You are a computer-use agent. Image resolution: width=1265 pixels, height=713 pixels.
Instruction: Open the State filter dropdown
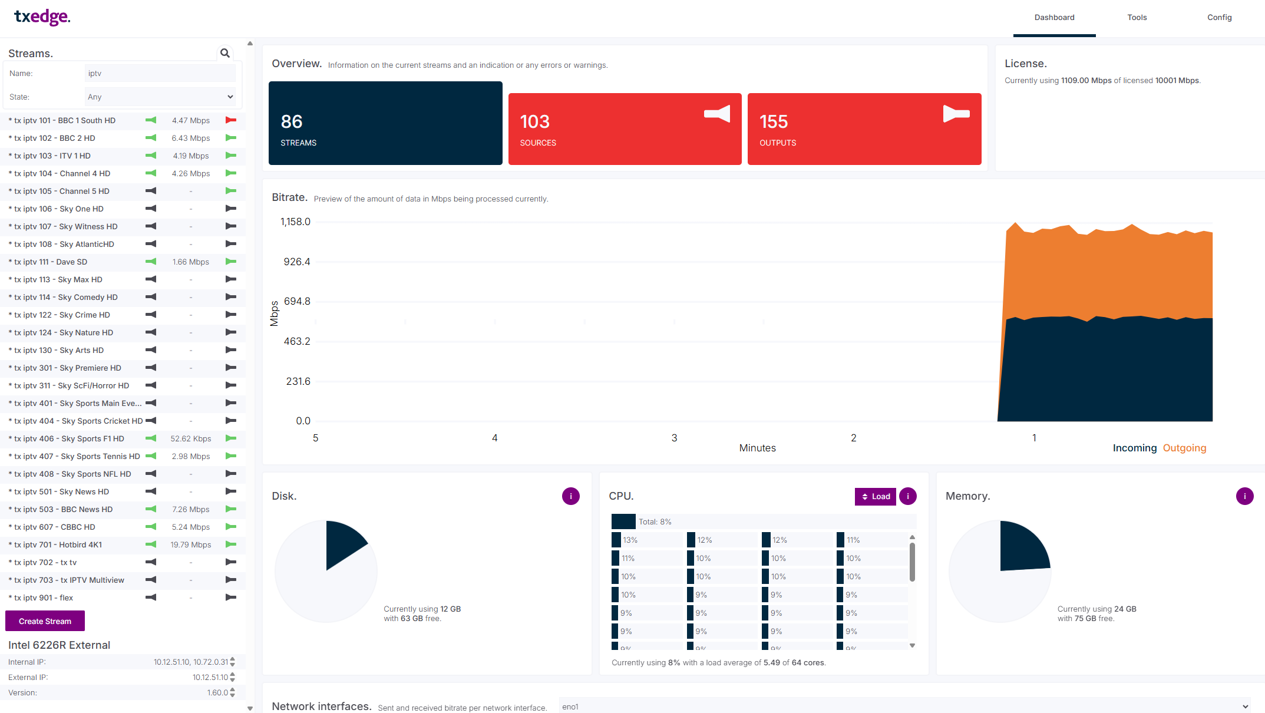point(160,97)
